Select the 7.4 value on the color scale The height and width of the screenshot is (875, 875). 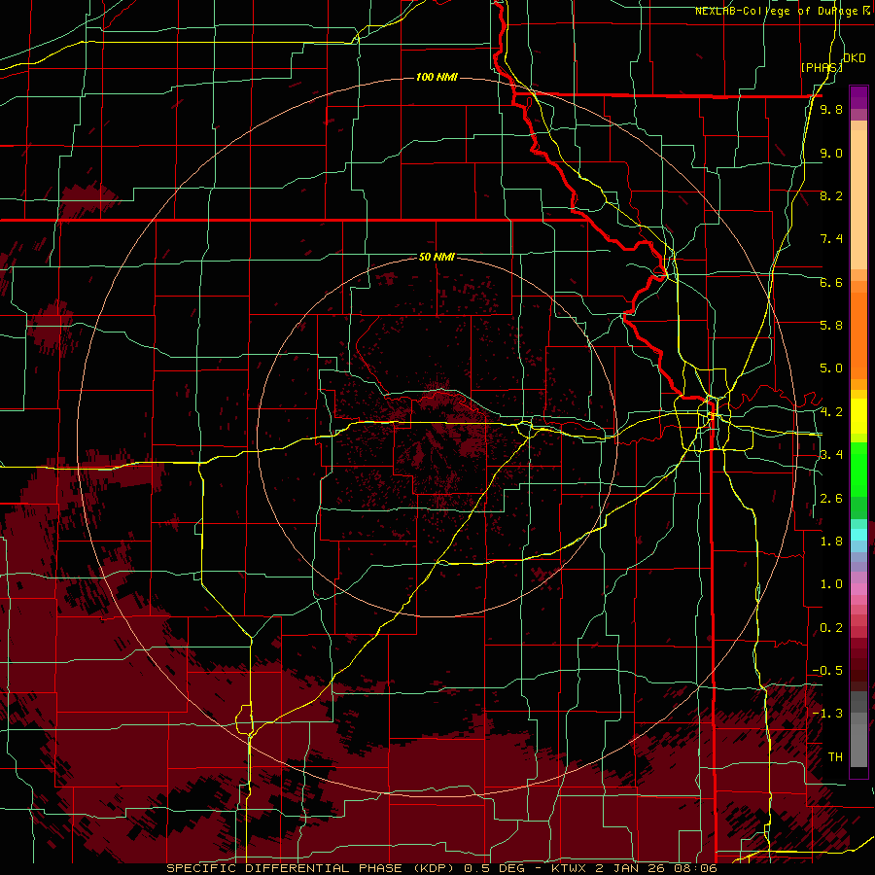[x=831, y=239]
